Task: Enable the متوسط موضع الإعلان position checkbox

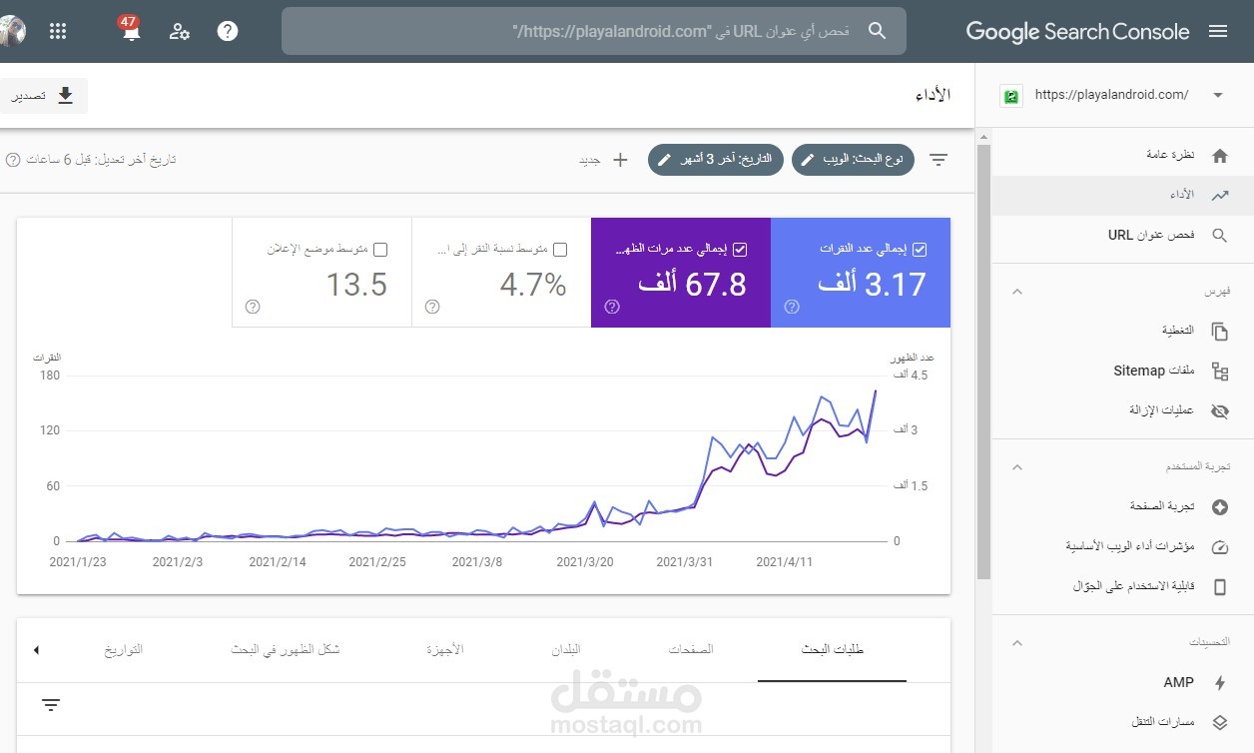Action: (379, 250)
